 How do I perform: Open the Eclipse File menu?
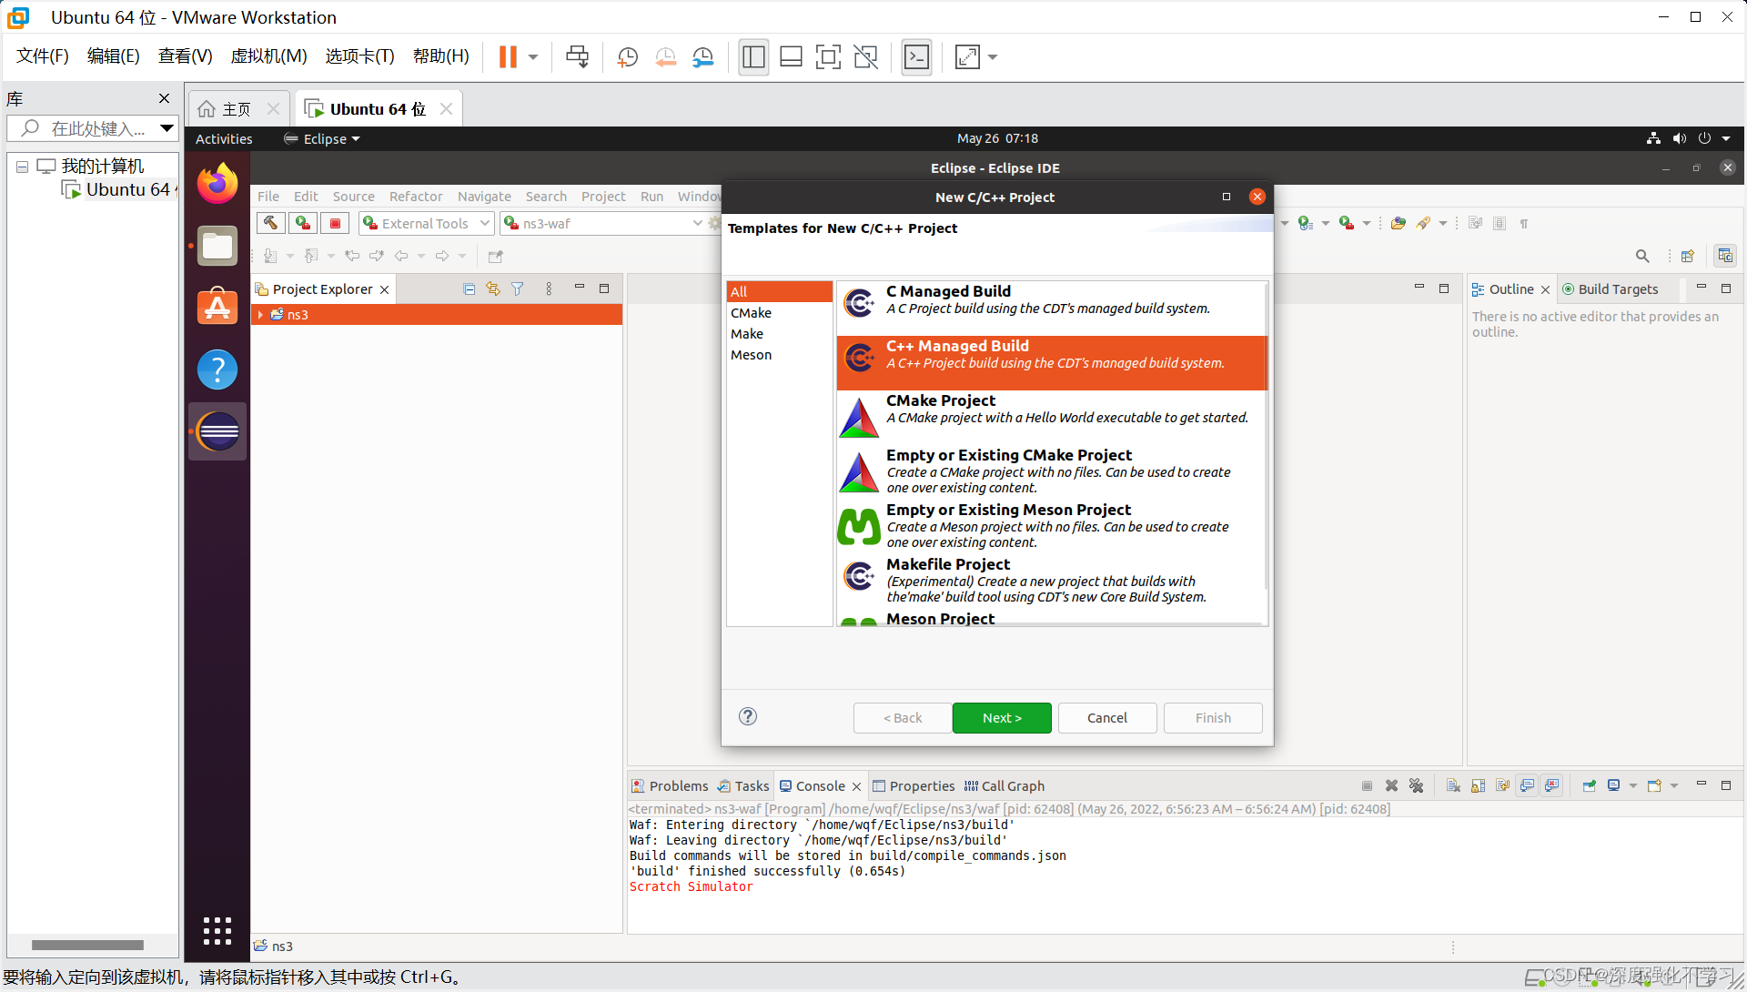(x=268, y=197)
